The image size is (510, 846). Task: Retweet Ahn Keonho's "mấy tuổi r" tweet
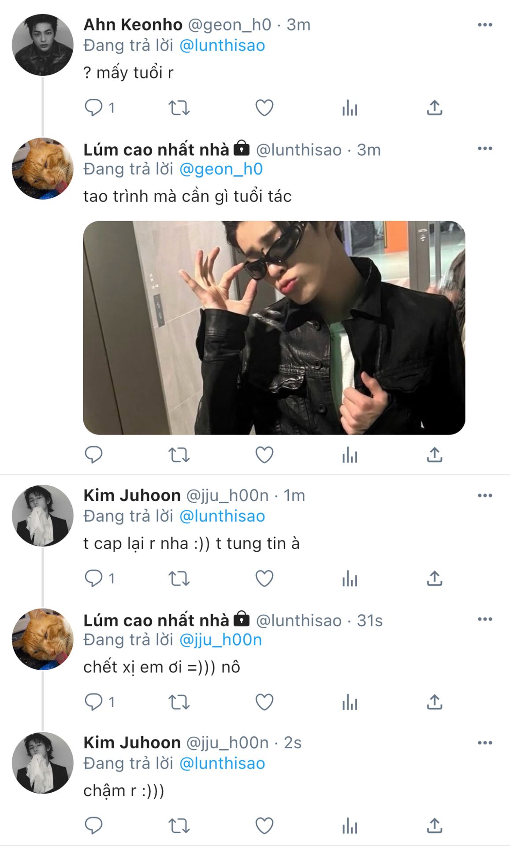179,108
